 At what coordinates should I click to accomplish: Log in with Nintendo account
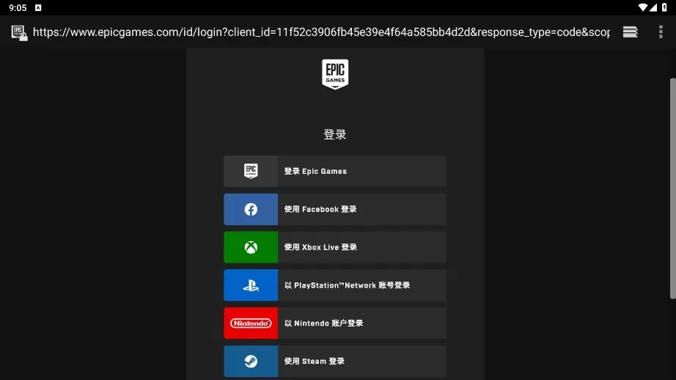click(x=334, y=323)
